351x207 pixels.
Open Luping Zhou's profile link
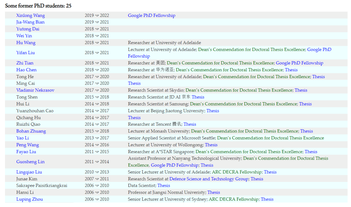tap(29, 200)
